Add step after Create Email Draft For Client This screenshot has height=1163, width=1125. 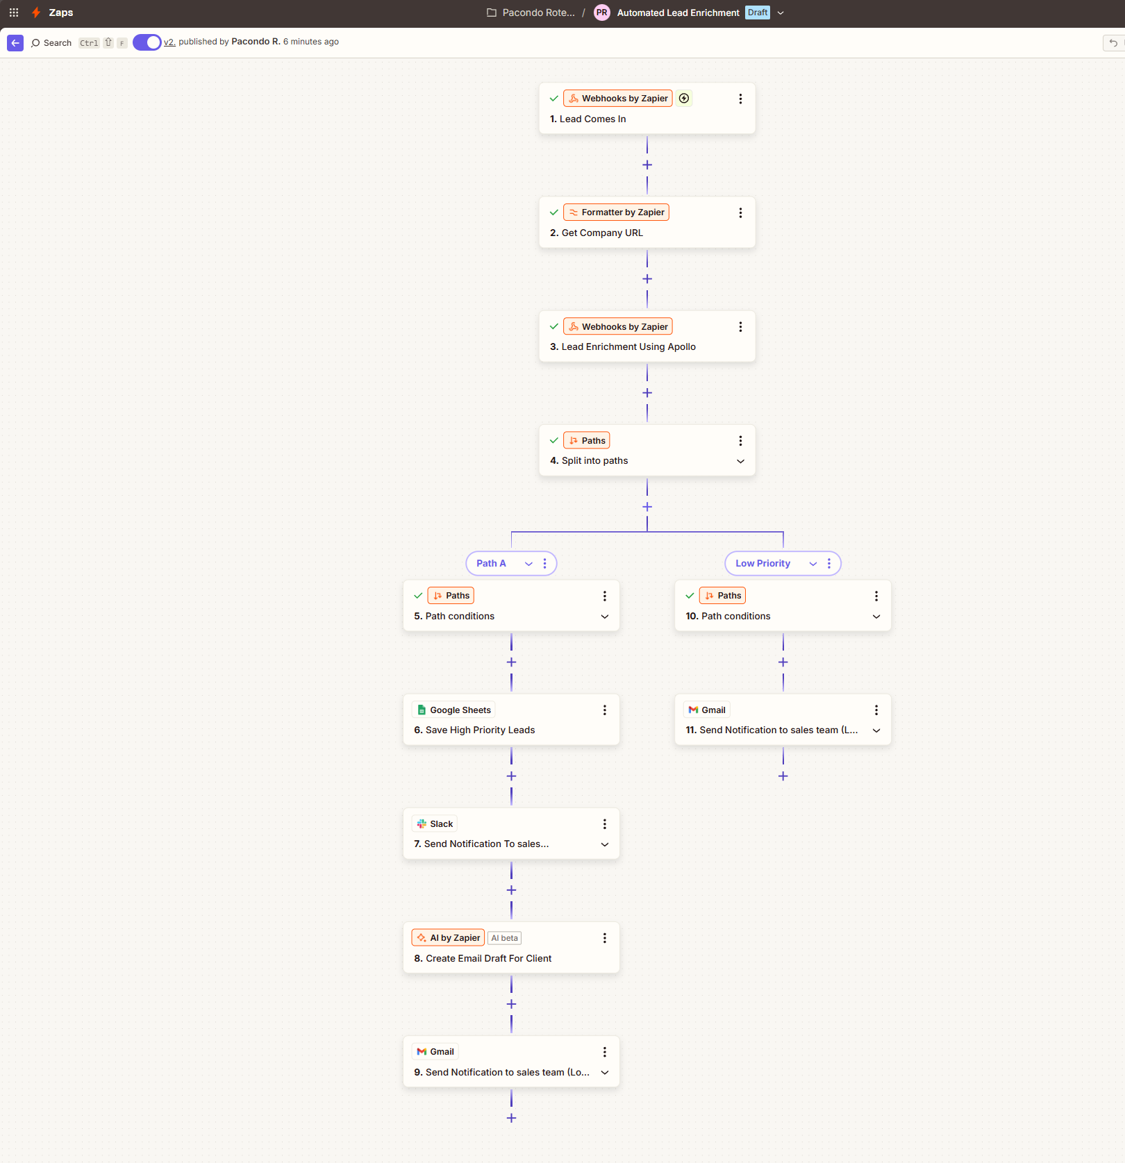click(x=512, y=1004)
